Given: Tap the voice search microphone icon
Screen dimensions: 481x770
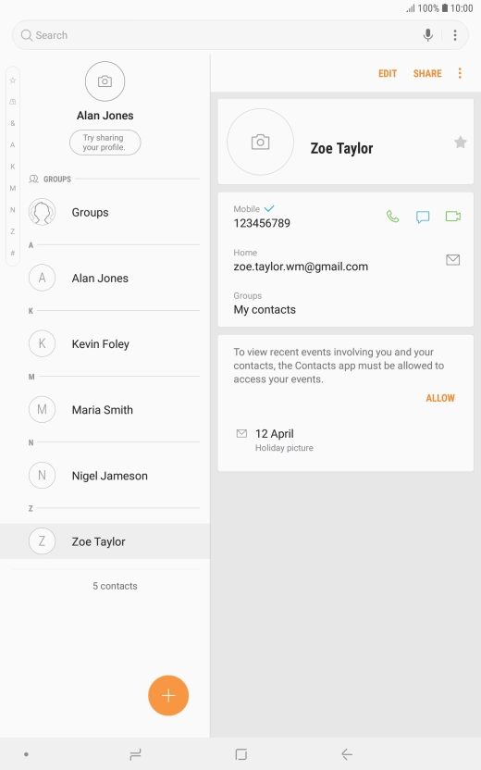Looking at the screenshot, I should coord(428,35).
